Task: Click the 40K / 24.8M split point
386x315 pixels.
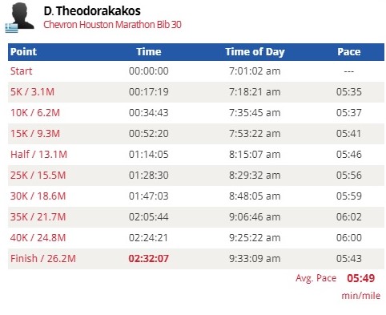Action: [x=38, y=238]
